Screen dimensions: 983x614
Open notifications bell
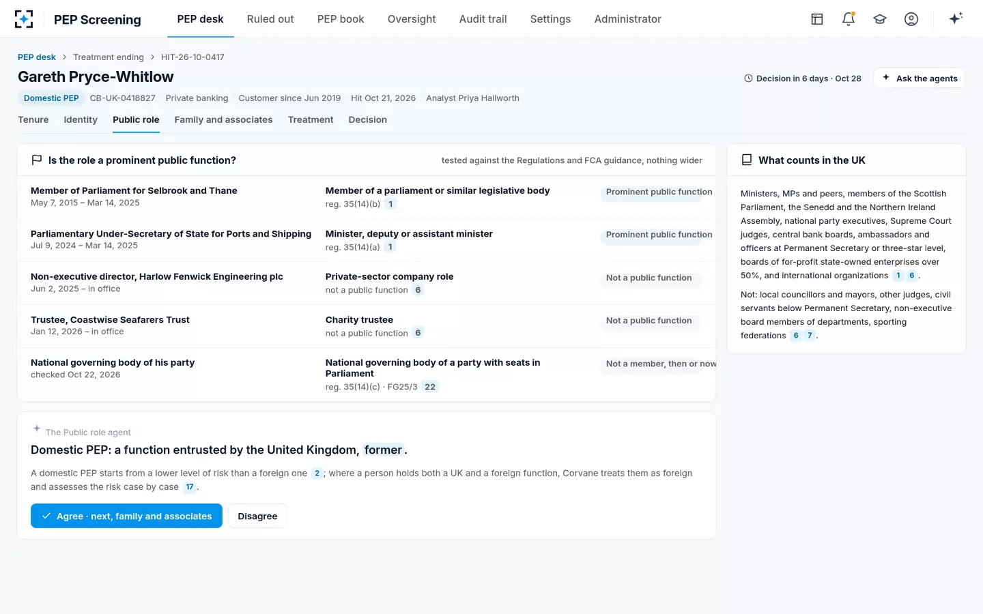coord(849,19)
